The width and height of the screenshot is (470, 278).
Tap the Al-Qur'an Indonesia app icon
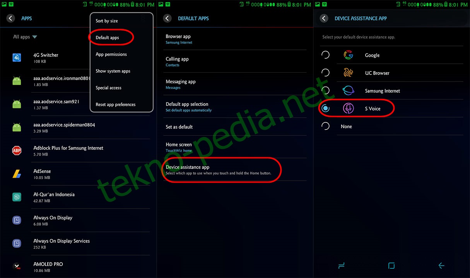[17, 197]
